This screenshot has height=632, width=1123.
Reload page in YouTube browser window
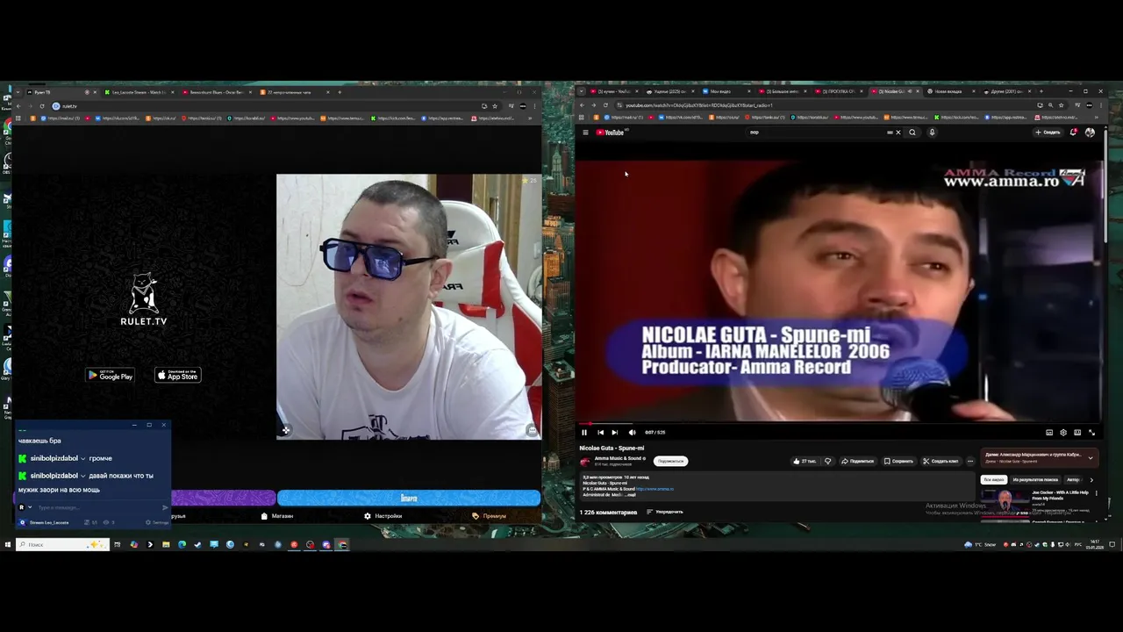coord(605,105)
